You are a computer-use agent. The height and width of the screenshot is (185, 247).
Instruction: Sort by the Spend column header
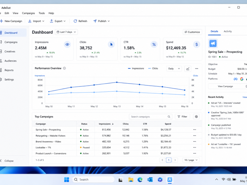(168, 124)
